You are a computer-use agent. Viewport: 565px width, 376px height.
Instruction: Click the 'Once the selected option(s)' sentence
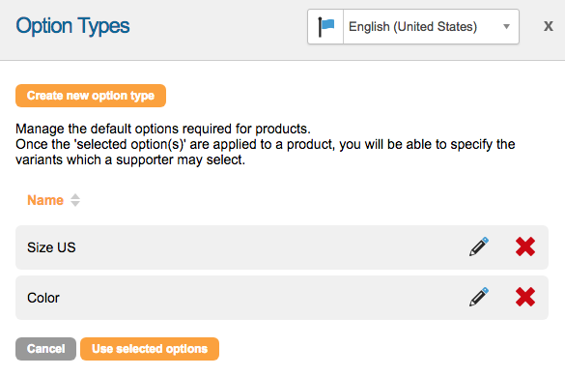(x=266, y=144)
